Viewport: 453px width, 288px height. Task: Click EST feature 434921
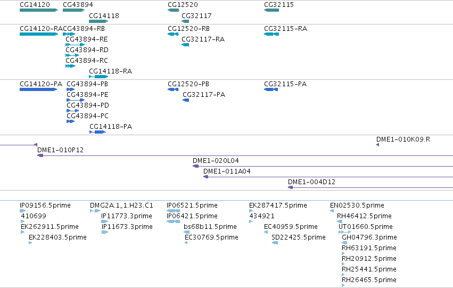tap(251, 221)
